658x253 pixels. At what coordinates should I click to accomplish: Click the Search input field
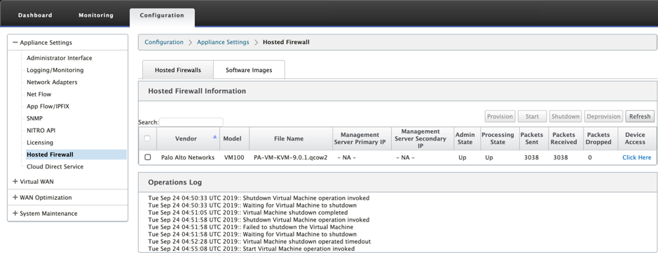point(191,122)
